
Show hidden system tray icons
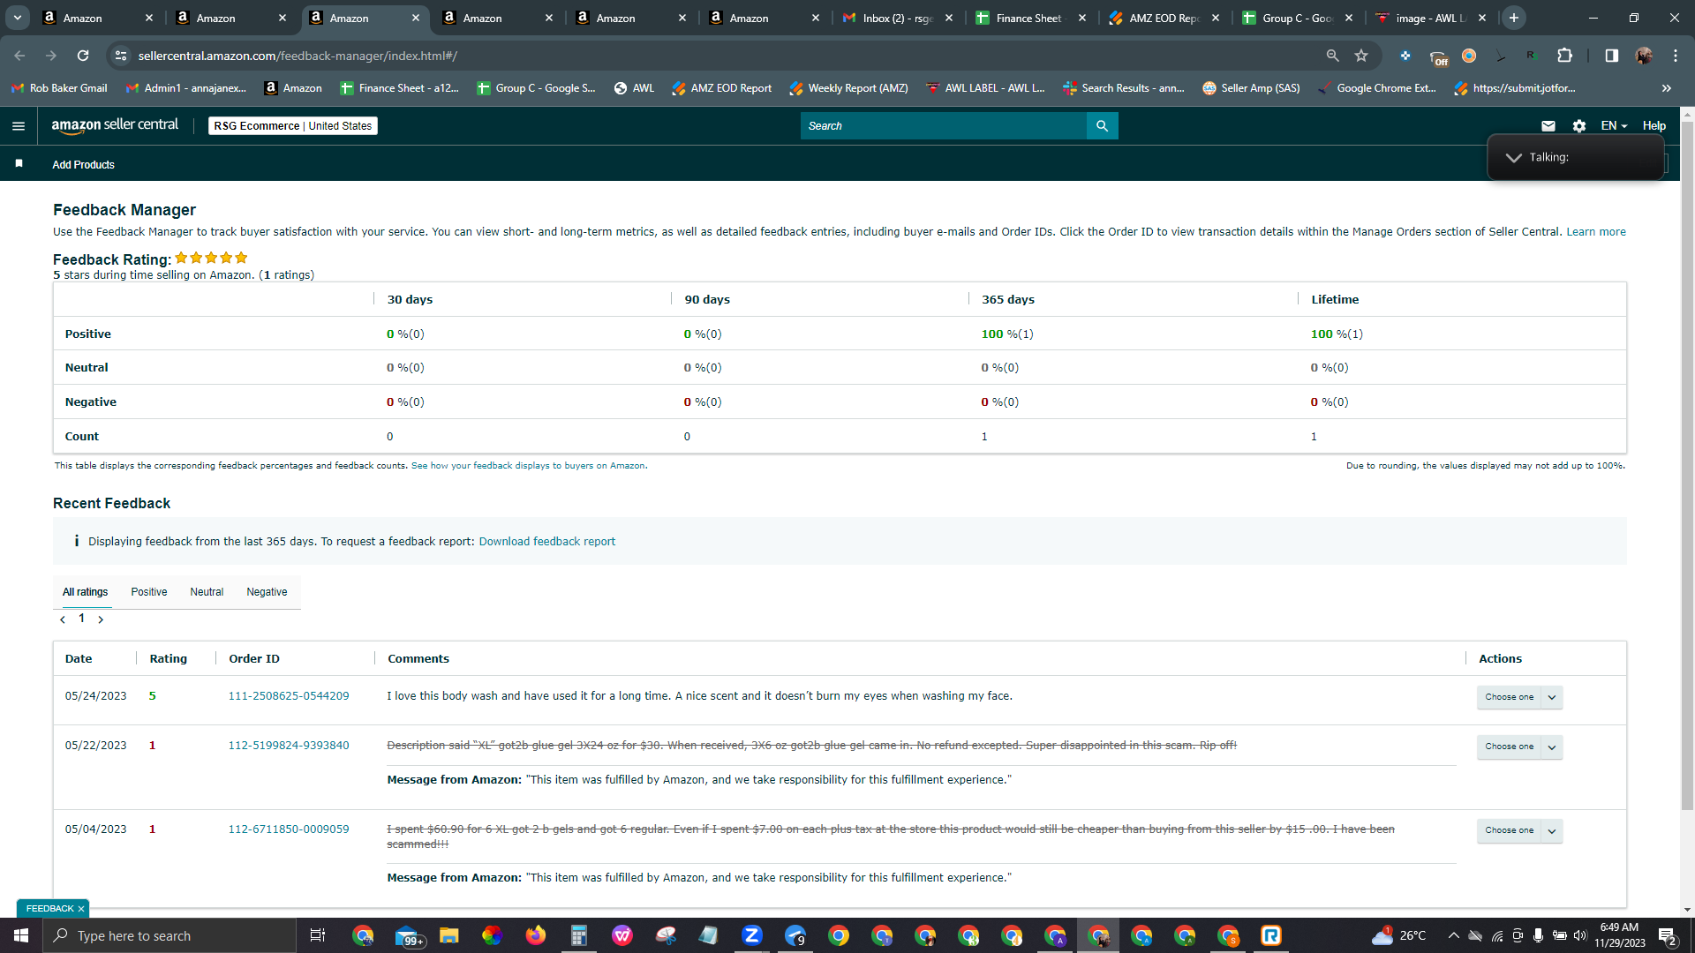(x=1453, y=935)
